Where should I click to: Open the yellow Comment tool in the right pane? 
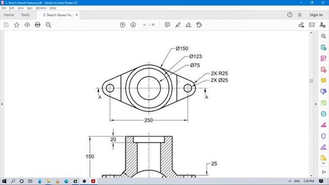323,81
